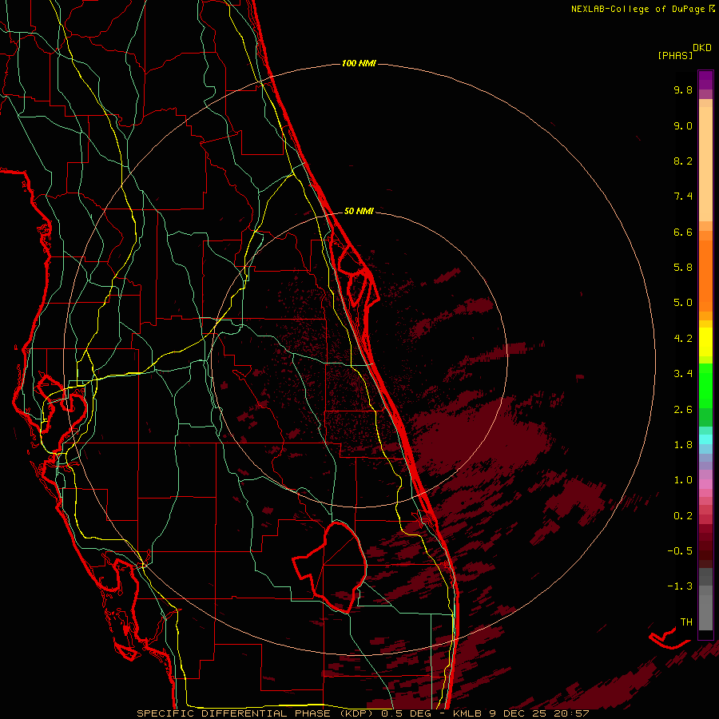
Task: Select the 50 NMI range ring label
Action: click(359, 211)
